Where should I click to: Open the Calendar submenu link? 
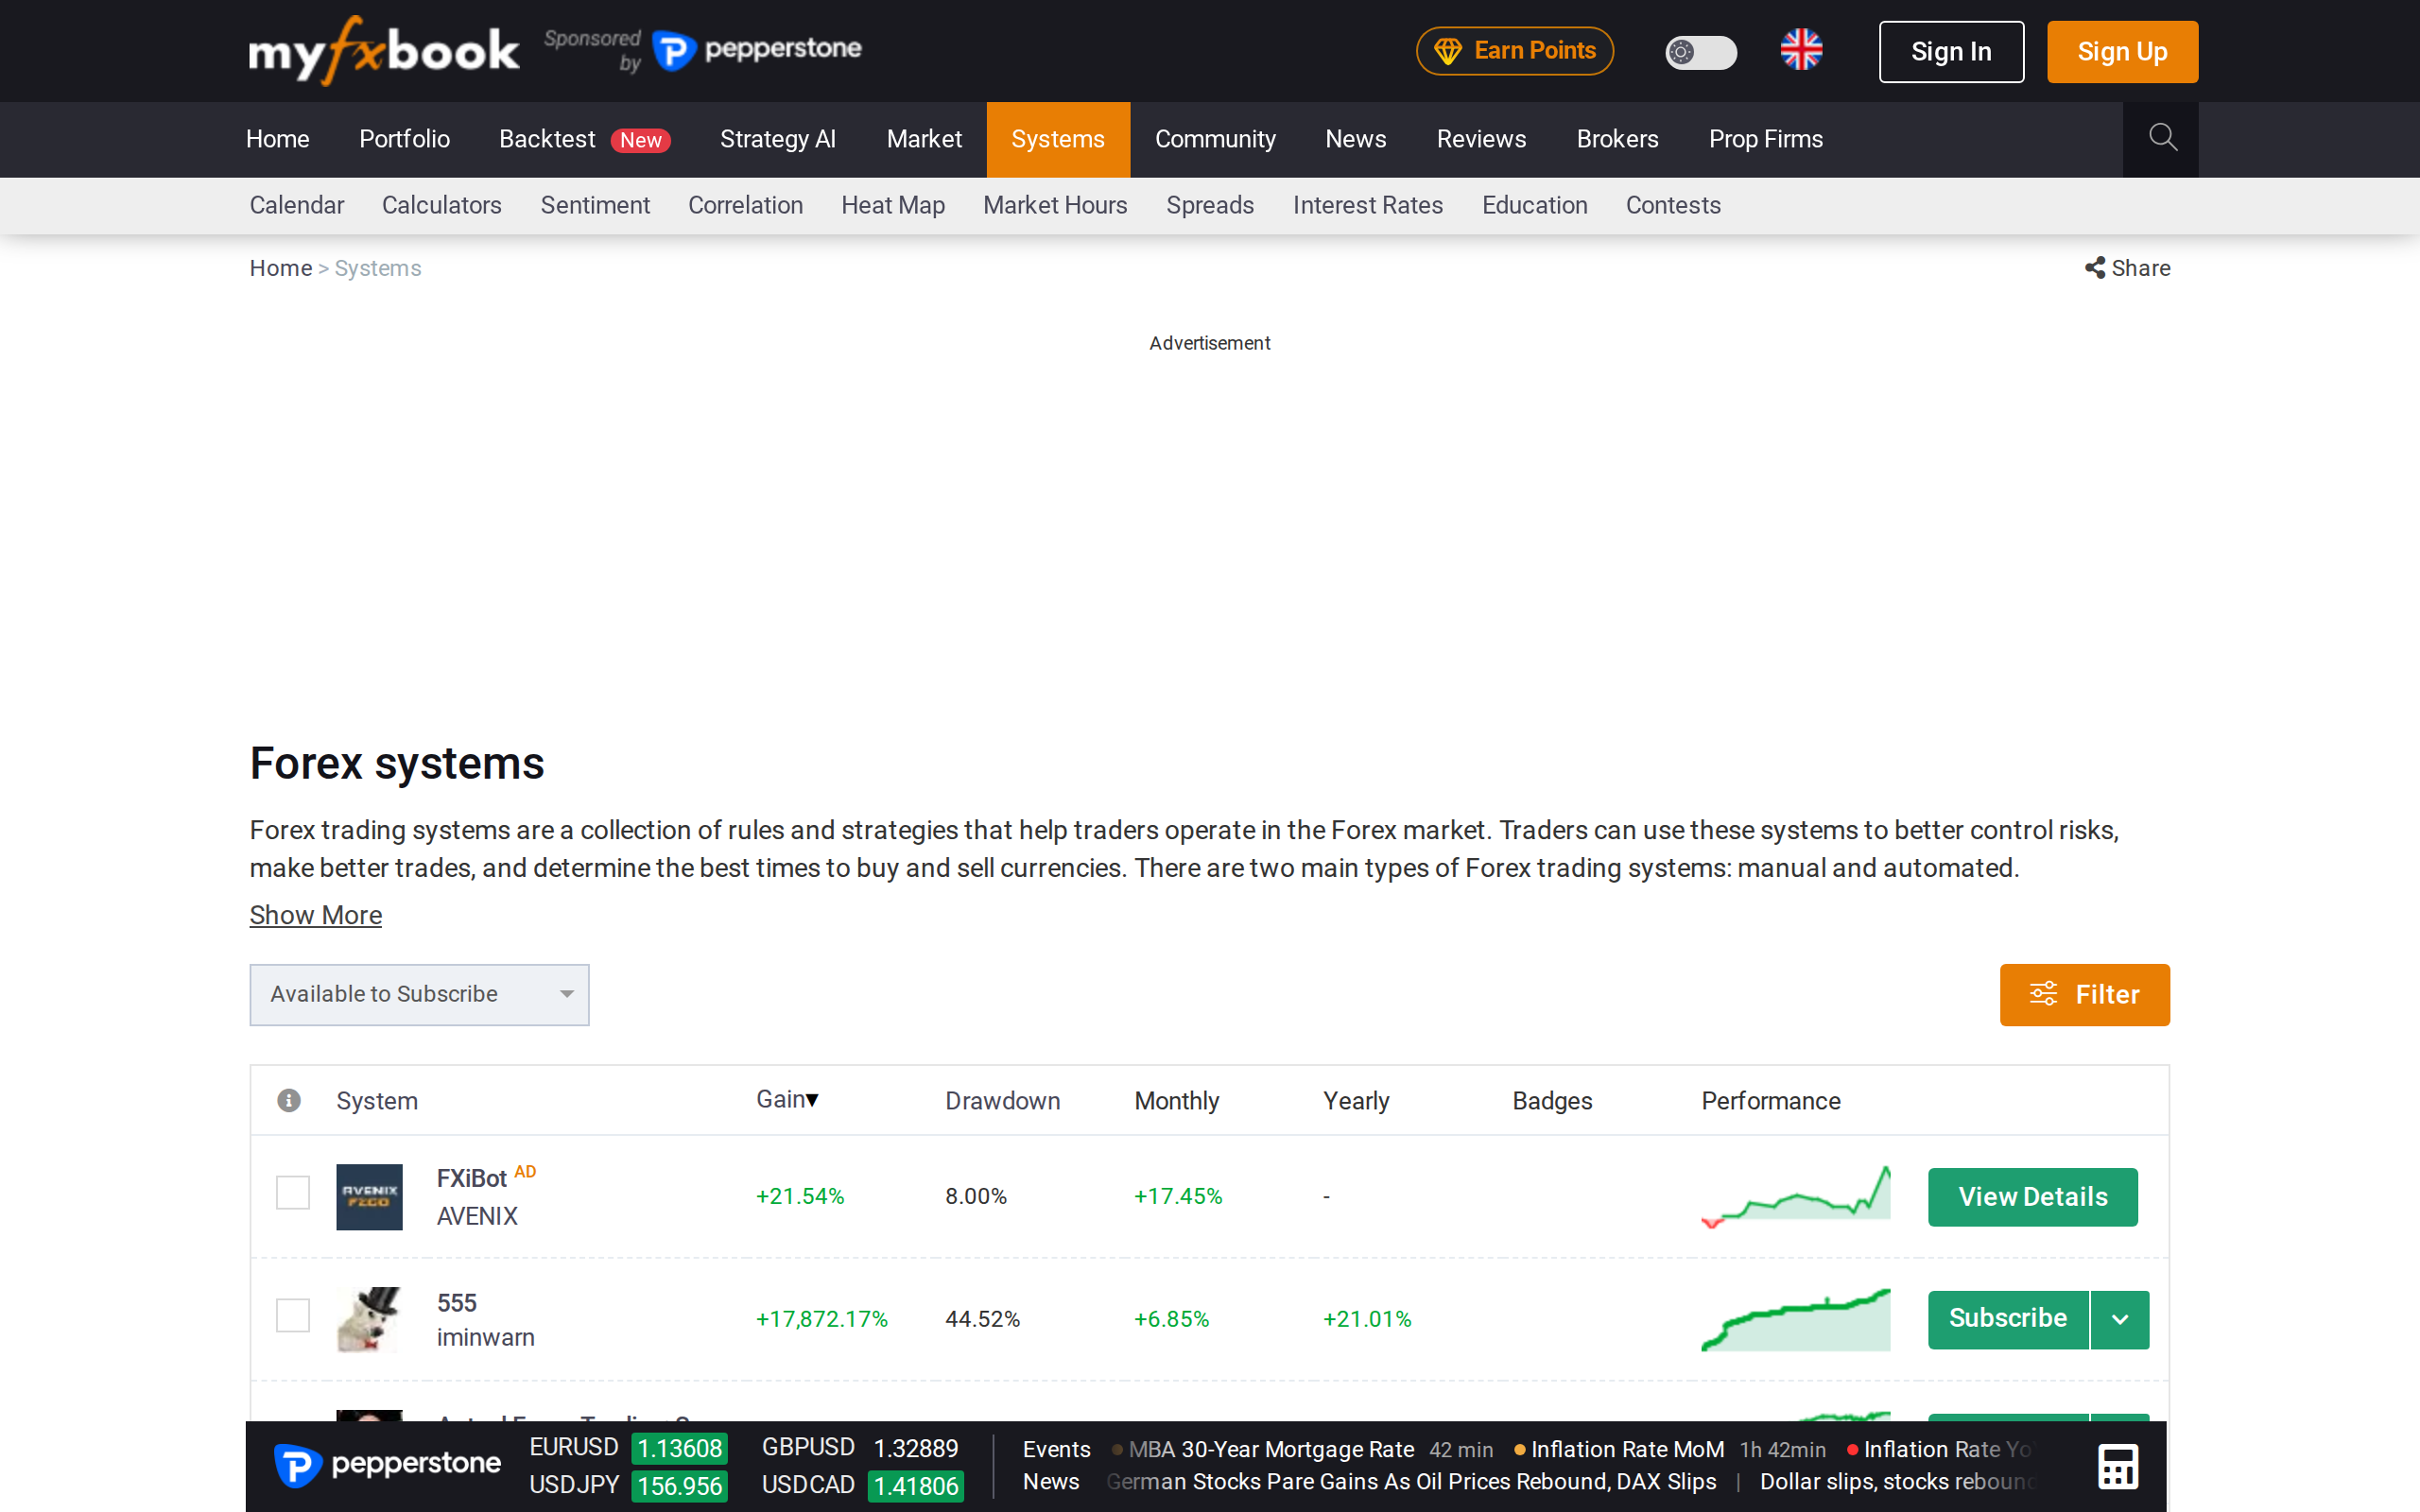tap(296, 205)
